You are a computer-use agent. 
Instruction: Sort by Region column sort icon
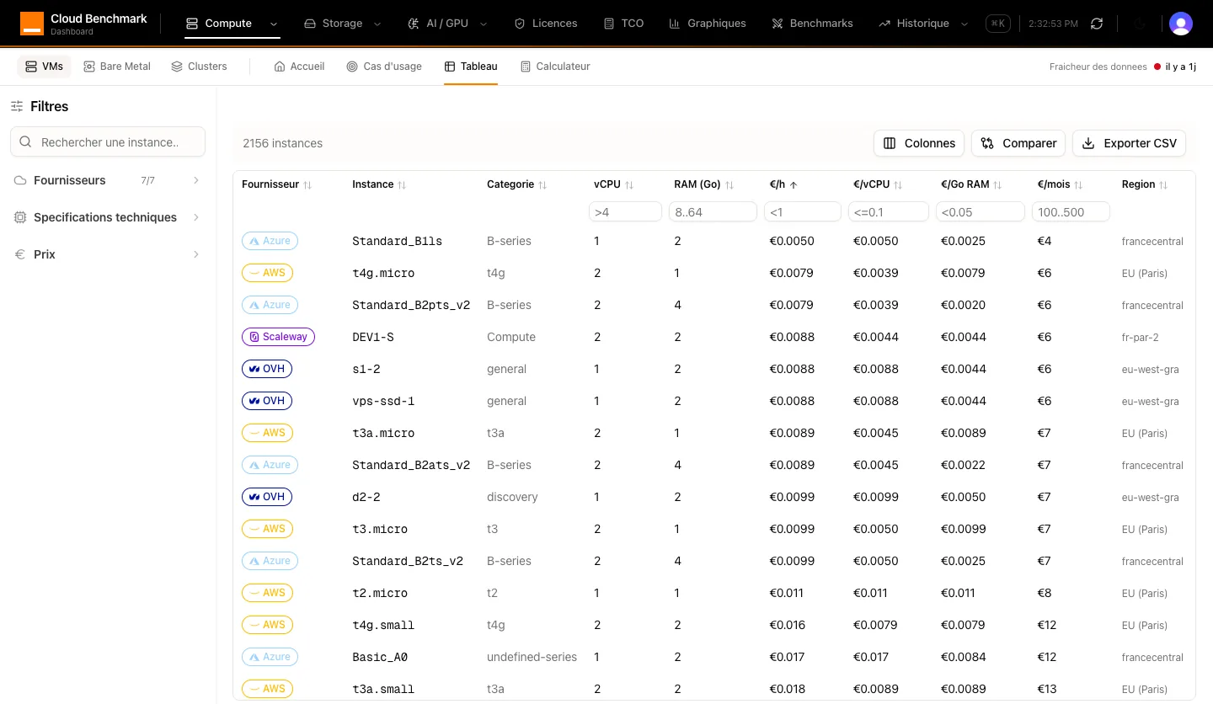click(x=1163, y=184)
